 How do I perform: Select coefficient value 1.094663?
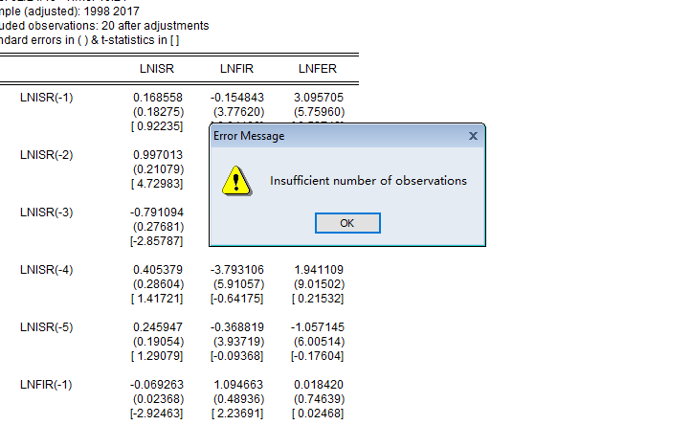[238, 385]
